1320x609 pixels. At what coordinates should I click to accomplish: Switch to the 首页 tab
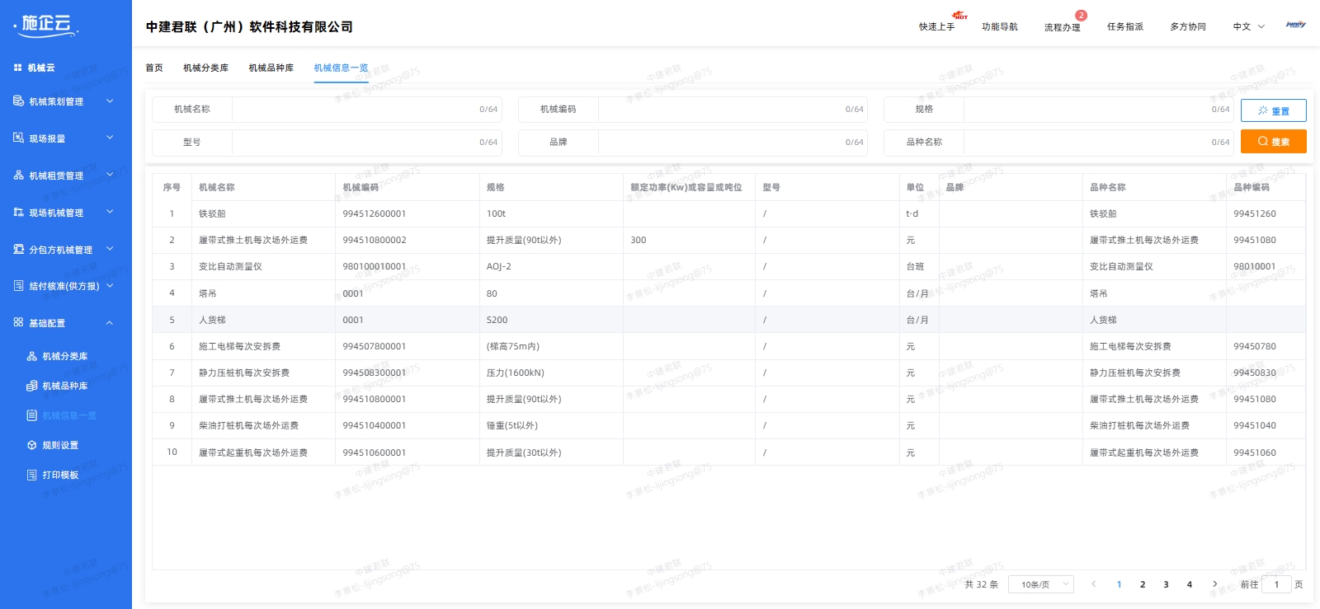pos(154,68)
